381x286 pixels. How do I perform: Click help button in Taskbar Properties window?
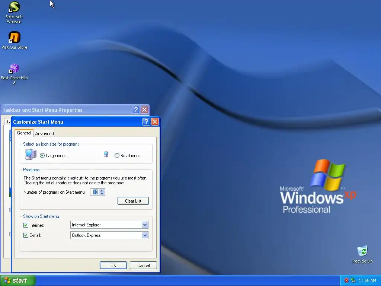[x=136, y=110]
